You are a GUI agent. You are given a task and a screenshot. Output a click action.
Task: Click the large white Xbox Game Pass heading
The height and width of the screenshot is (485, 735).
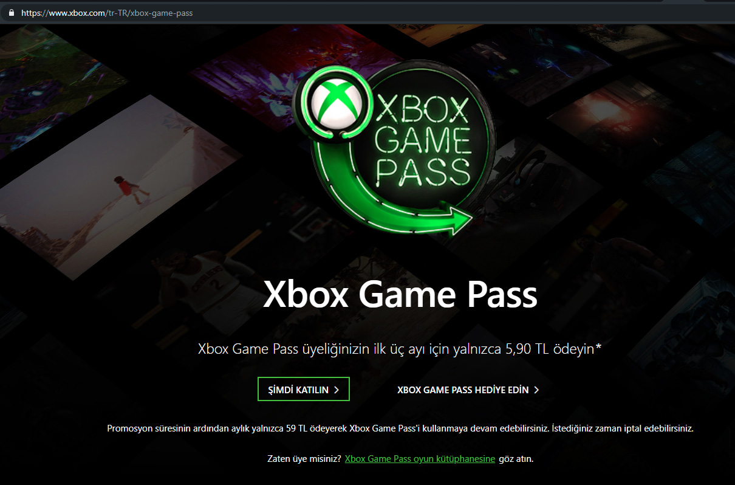[x=400, y=294]
